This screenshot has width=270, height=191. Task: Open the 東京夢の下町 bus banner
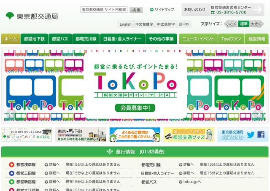click(x=81, y=135)
